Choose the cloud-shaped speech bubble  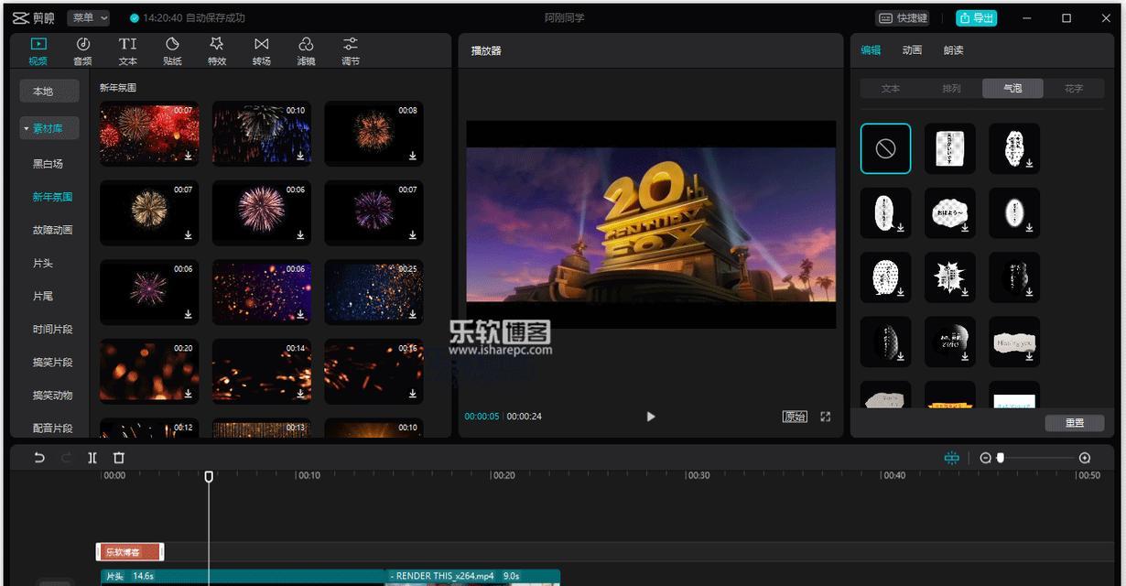click(949, 213)
